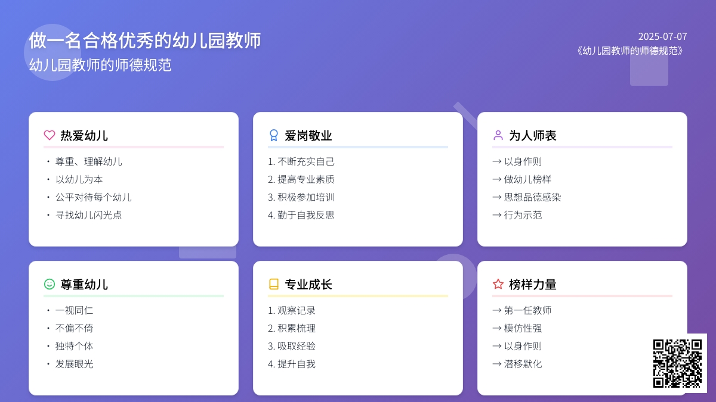
Task: Click item 1. 不断充实自己
Action: (301, 161)
